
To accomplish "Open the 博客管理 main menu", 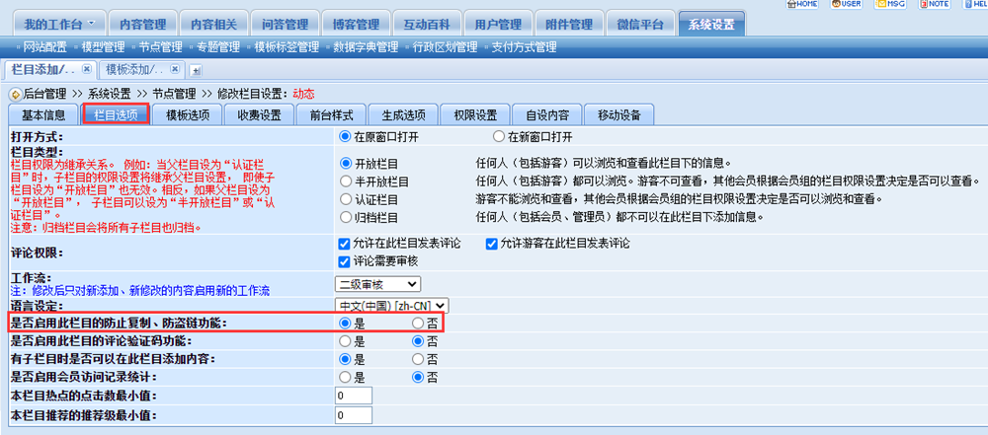I will pyautogui.click(x=356, y=25).
